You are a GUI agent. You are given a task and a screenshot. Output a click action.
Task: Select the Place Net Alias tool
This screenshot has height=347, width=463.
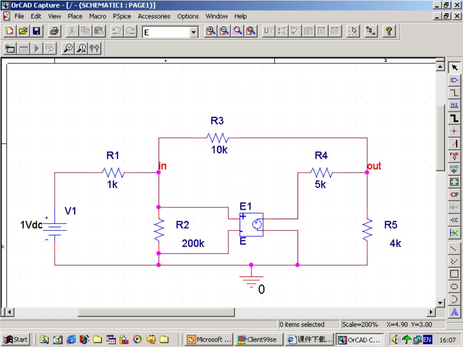pos(454,106)
